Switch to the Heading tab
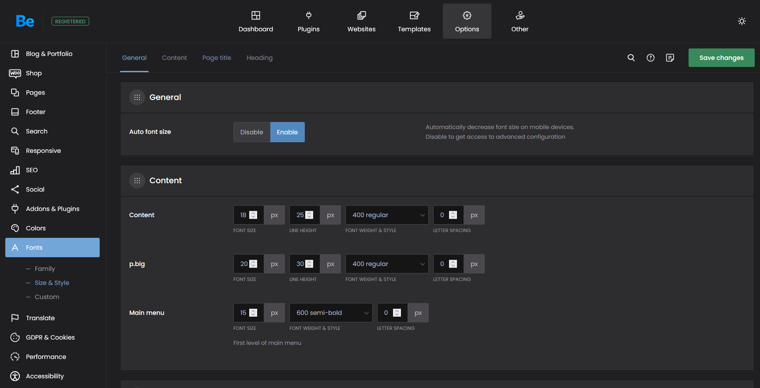The height and width of the screenshot is (388, 760). (259, 58)
